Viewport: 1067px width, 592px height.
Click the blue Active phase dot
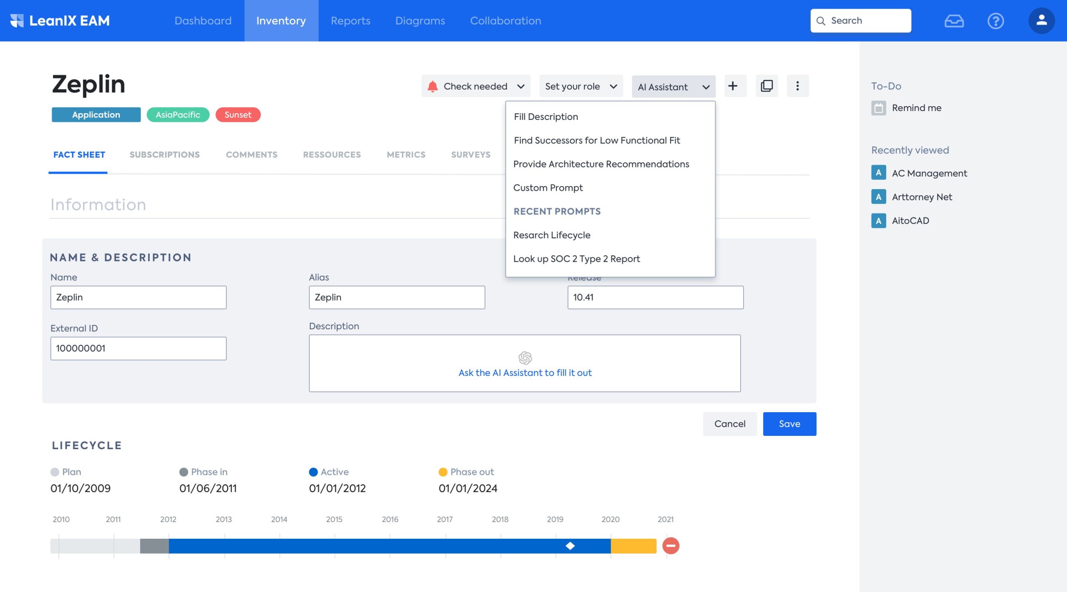[x=313, y=472]
